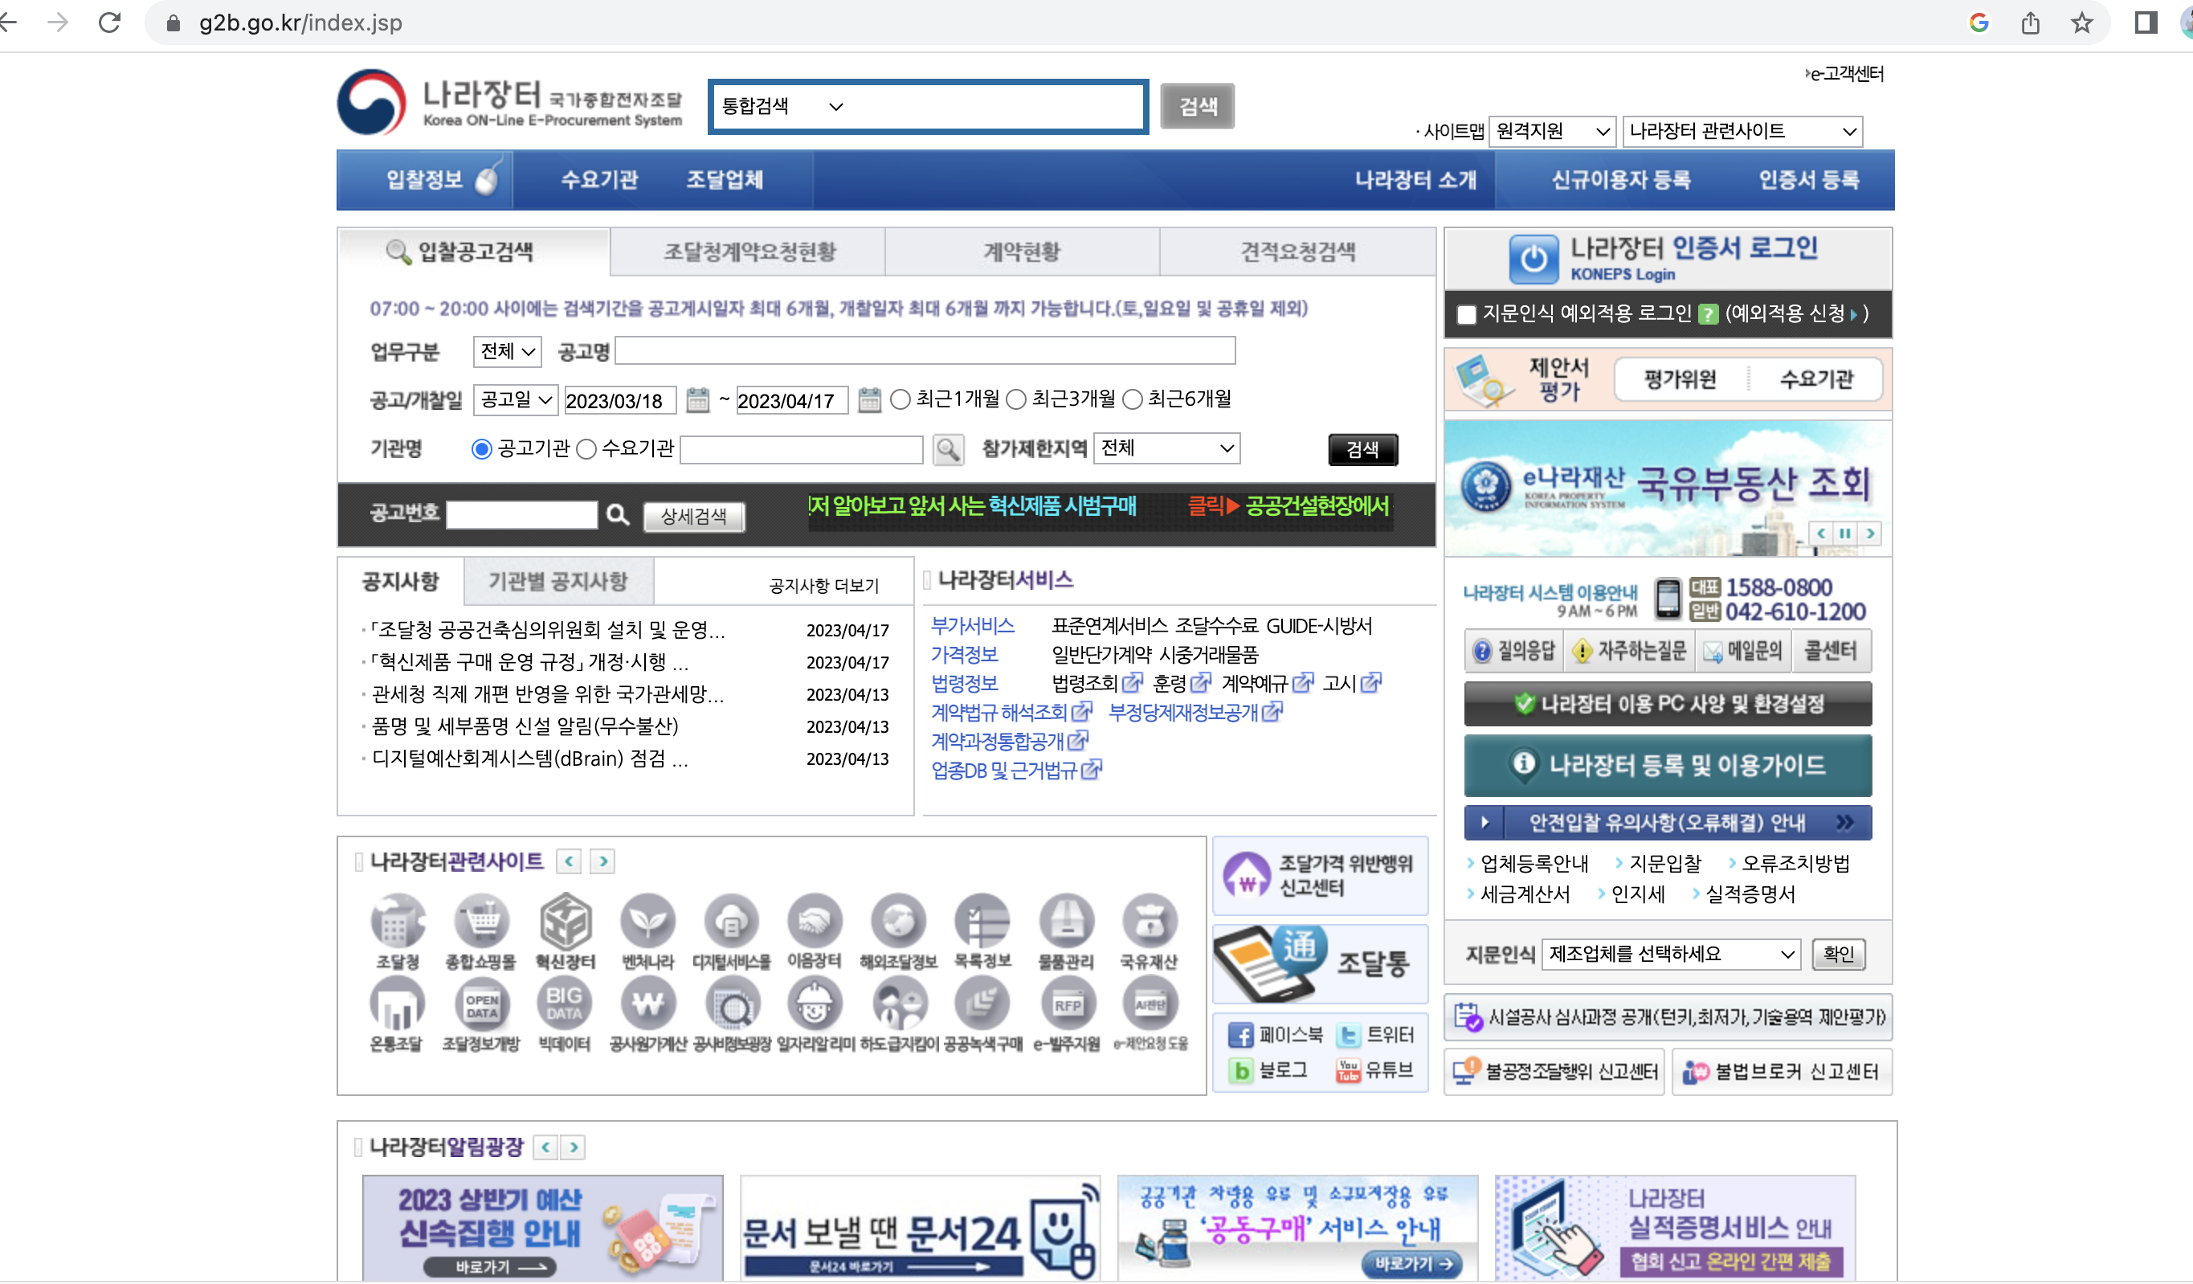Screen dimensions: 2193x1284
Task: Switch to the 계약현황 tab
Action: [x=1022, y=252]
